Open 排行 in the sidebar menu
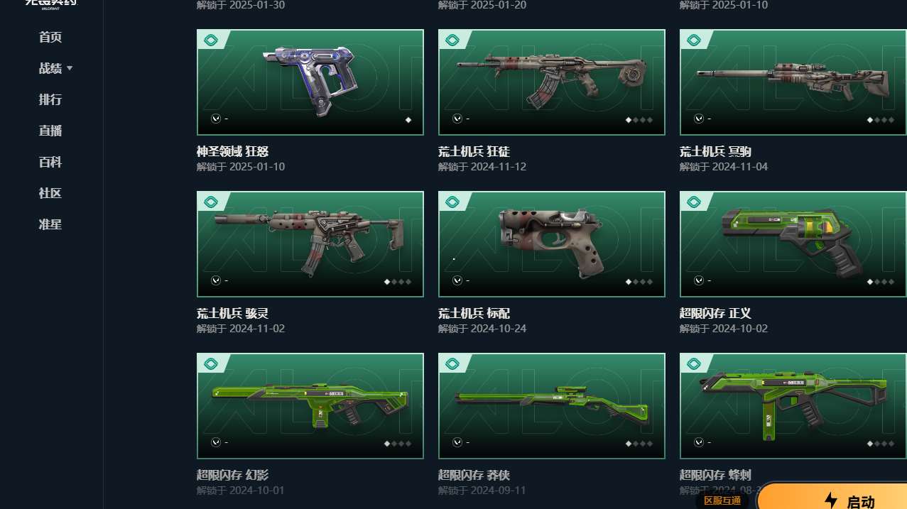 coord(50,99)
